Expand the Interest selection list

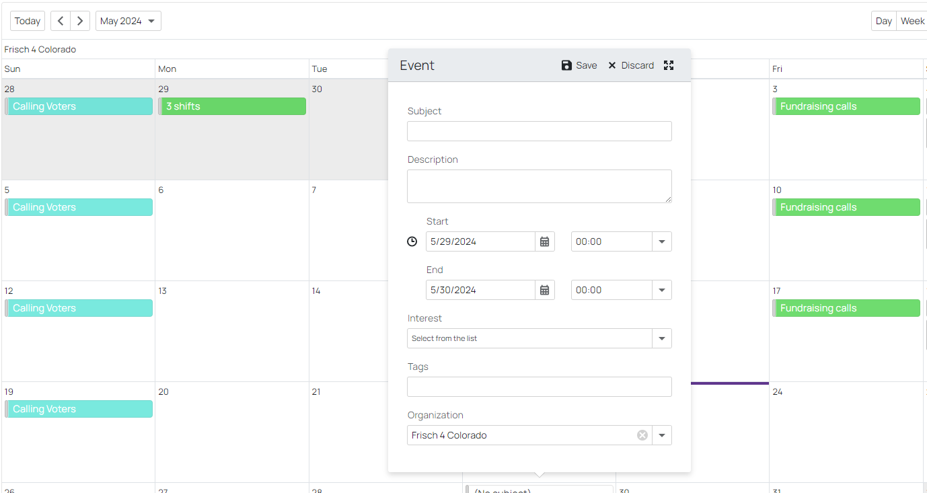pos(662,338)
